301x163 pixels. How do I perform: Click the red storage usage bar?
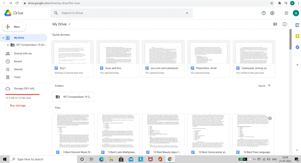[x=22, y=94]
